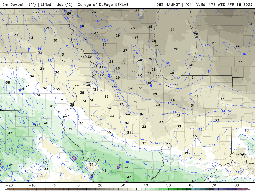The image size is (255, 191).
Task: Click the '-20' colorbar scale label
Action: [9, 185]
